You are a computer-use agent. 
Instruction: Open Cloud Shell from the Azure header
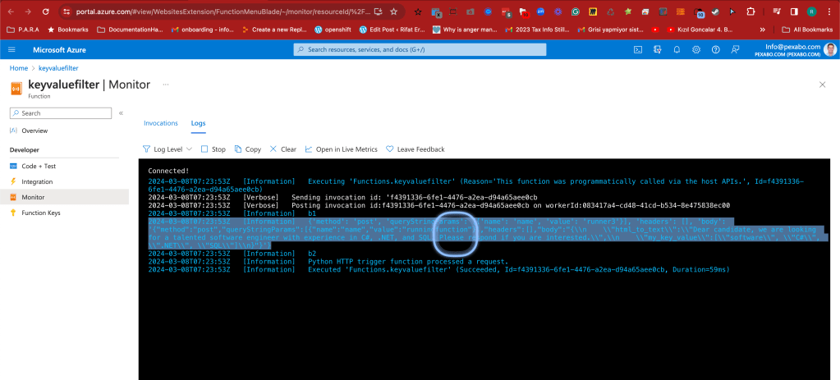tap(638, 50)
